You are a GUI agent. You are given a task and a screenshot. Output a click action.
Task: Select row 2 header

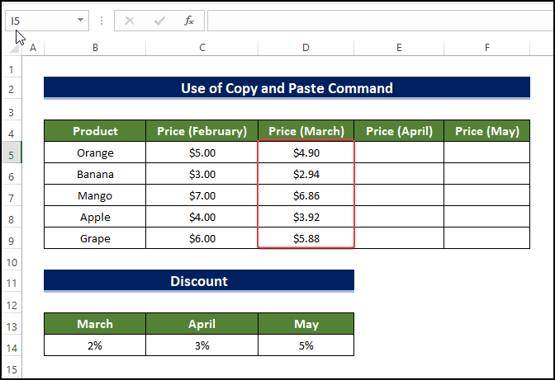[x=12, y=89]
